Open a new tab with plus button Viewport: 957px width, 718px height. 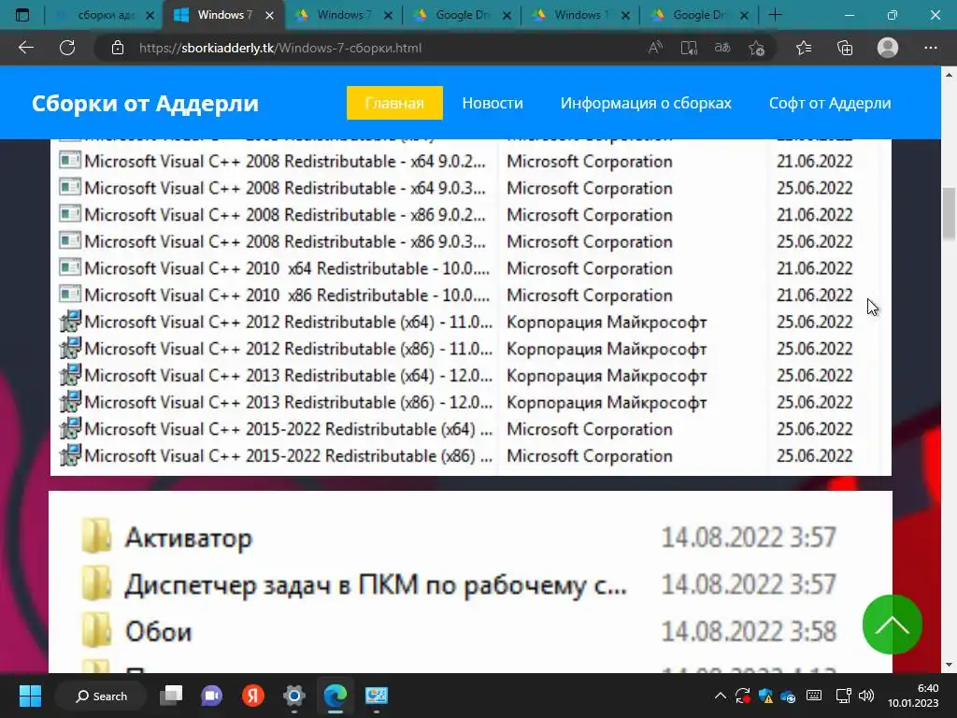pos(775,15)
